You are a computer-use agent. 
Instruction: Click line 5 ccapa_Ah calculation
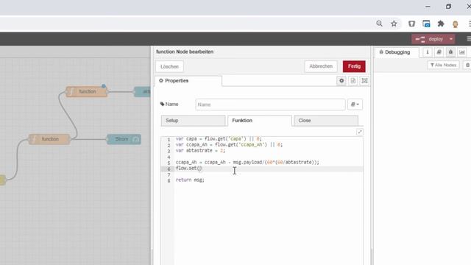pos(247,162)
